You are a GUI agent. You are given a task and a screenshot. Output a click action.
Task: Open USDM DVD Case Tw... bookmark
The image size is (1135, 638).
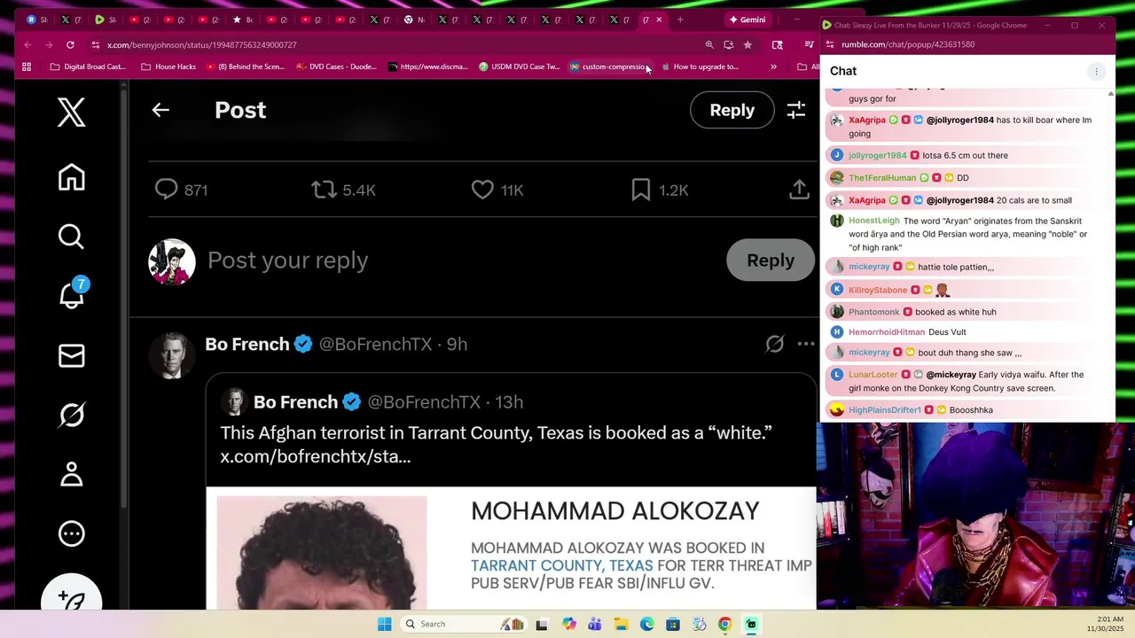point(519,66)
